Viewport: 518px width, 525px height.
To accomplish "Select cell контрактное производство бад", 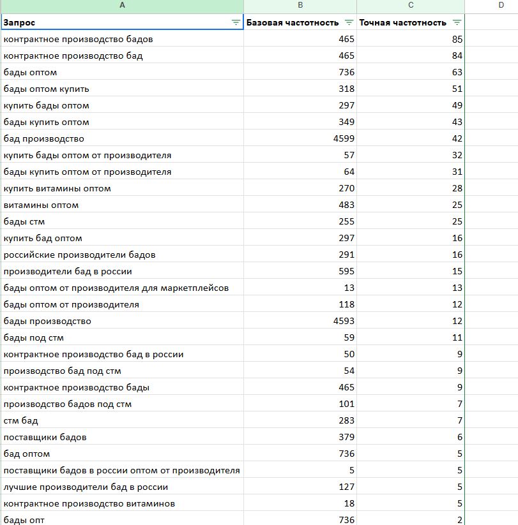I will tap(122, 55).
